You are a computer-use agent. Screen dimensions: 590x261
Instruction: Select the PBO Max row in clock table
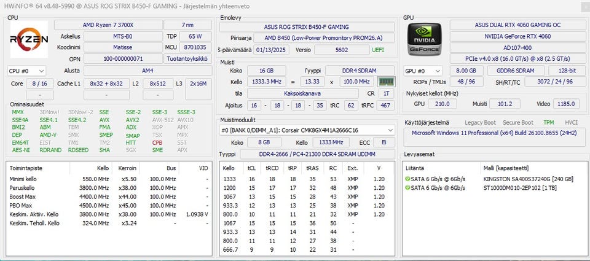pyautogui.click(x=109, y=206)
